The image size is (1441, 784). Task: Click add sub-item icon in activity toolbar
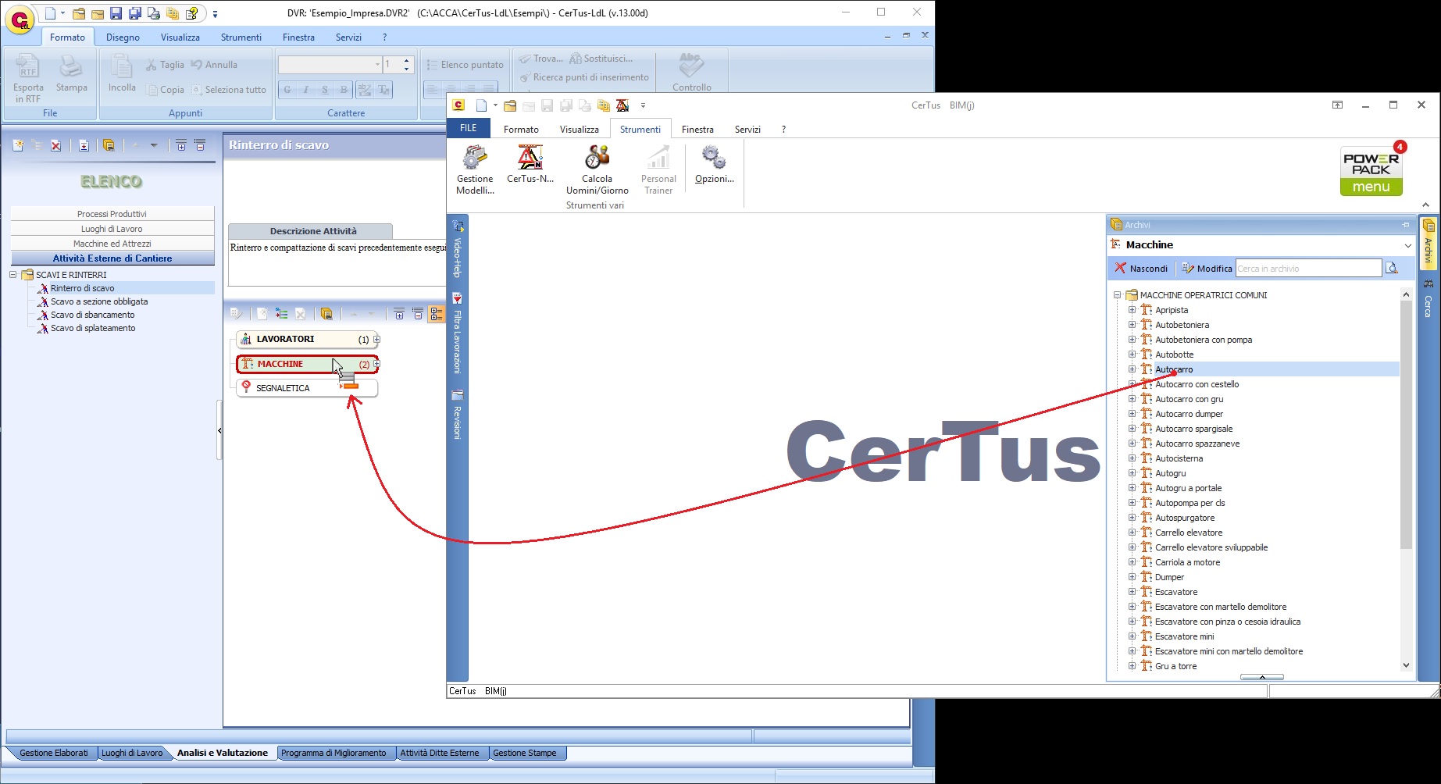pyautogui.click(x=281, y=314)
